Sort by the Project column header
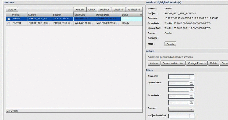228x120 pixels. [19, 15]
